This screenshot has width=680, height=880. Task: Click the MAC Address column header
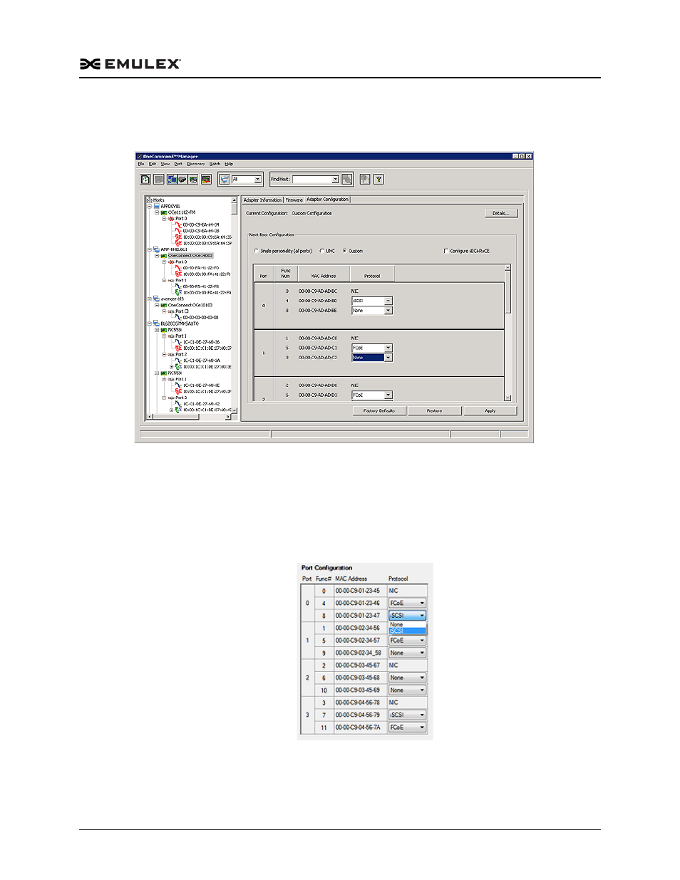click(324, 274)
